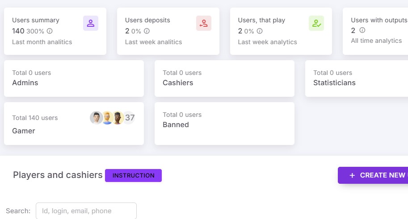Open the Banned users card
Viewport: 408px width, 219px height.
pos(224,124)
